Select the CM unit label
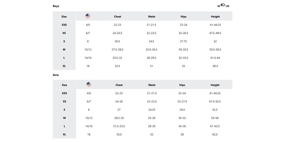 tap(227, 6)
